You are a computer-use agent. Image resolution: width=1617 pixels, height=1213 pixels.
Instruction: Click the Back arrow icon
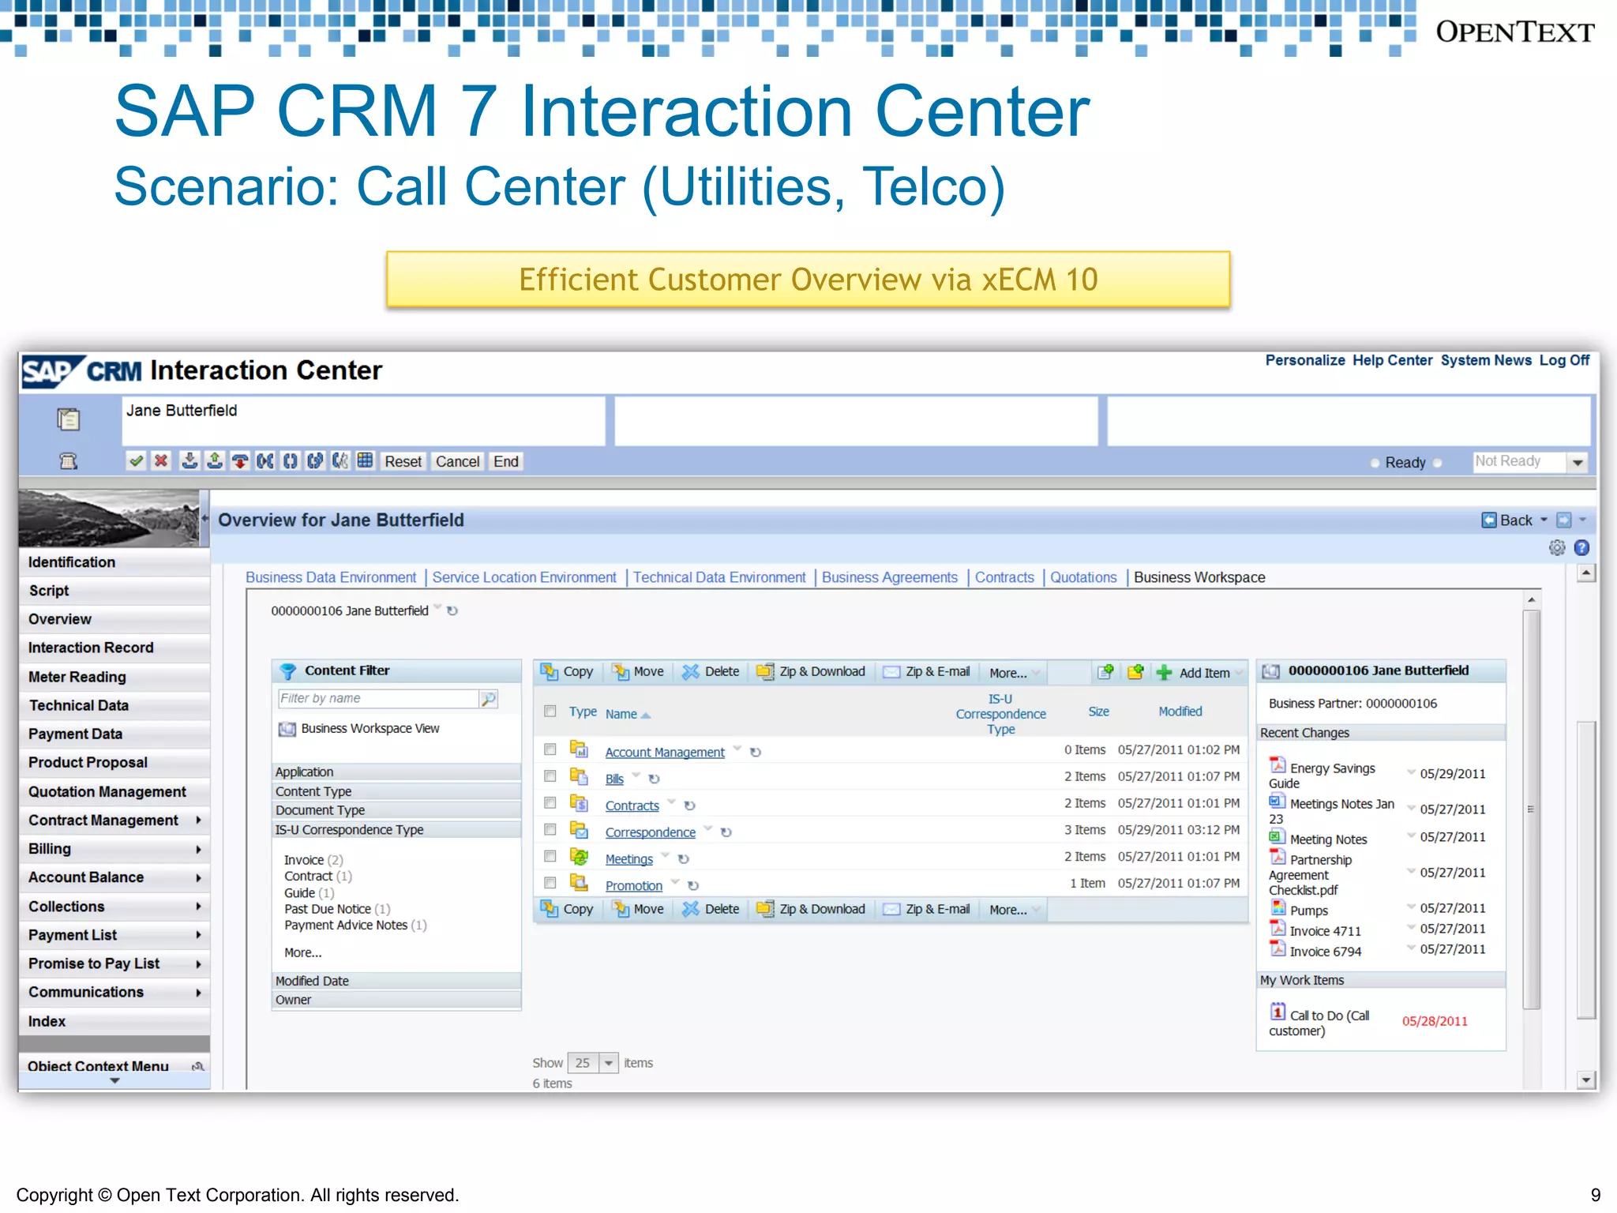pyautogui.click(x=1489, y=520)
